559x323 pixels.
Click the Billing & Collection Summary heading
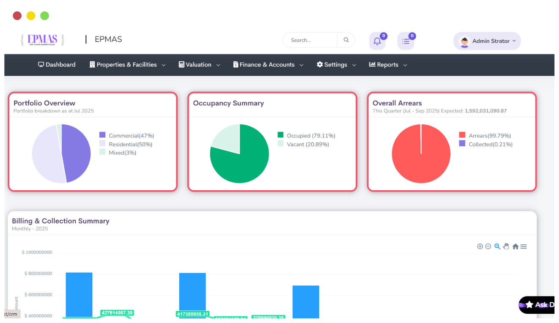(60, 221)
